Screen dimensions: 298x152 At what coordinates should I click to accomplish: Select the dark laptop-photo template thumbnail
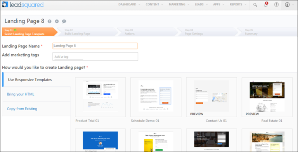tap(211, 140)
